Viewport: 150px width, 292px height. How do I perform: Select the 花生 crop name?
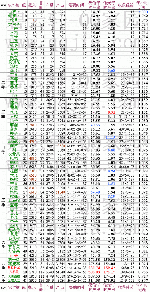click(x=14, y=137)
